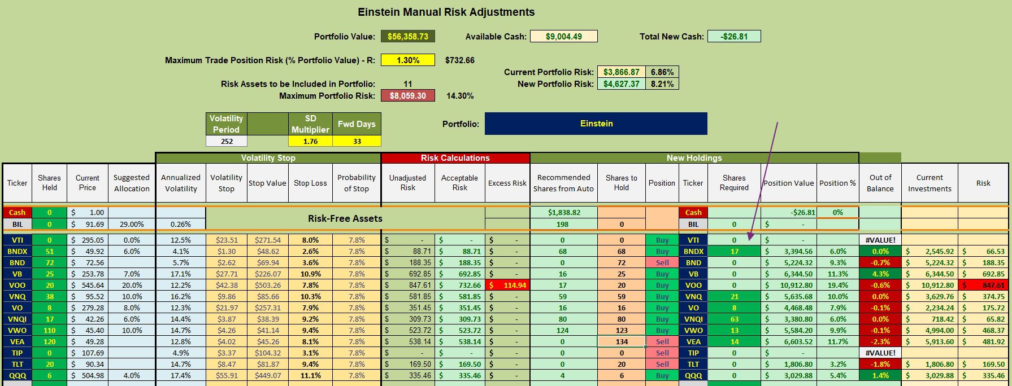Viewport: 1012px width, 386px height.
Task: Select the Shares Held column header
Action: tap(49, 183)
